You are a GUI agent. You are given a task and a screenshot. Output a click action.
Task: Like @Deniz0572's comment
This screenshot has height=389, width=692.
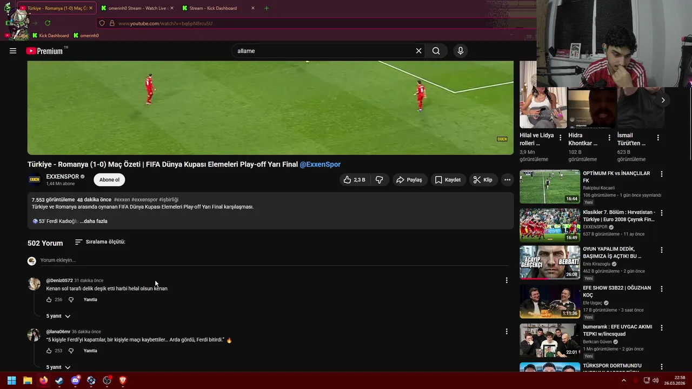click(49, 300)
